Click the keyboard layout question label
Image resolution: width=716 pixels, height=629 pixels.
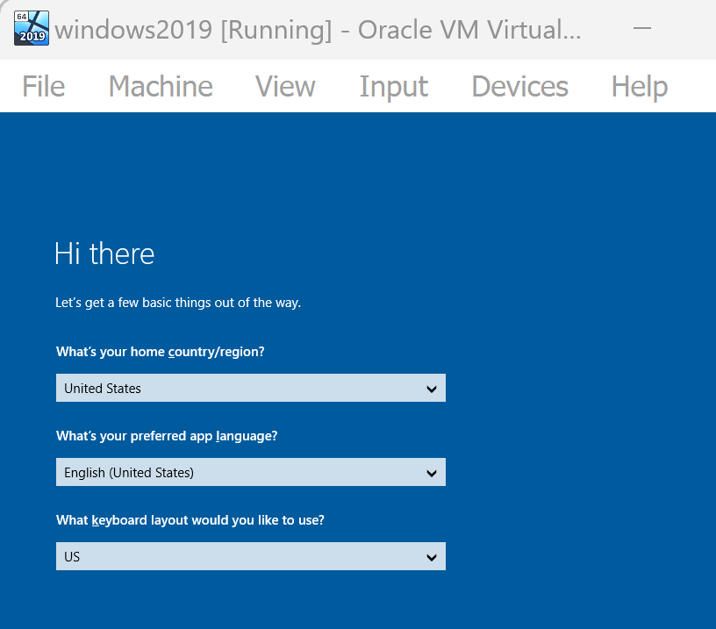190,520
